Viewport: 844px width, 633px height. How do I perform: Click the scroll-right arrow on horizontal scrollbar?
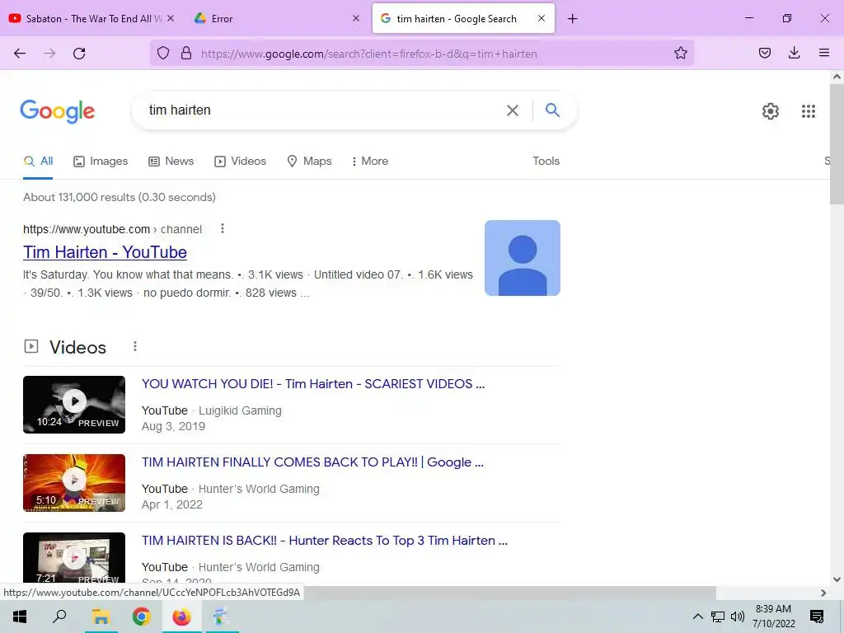pos(823,593)
